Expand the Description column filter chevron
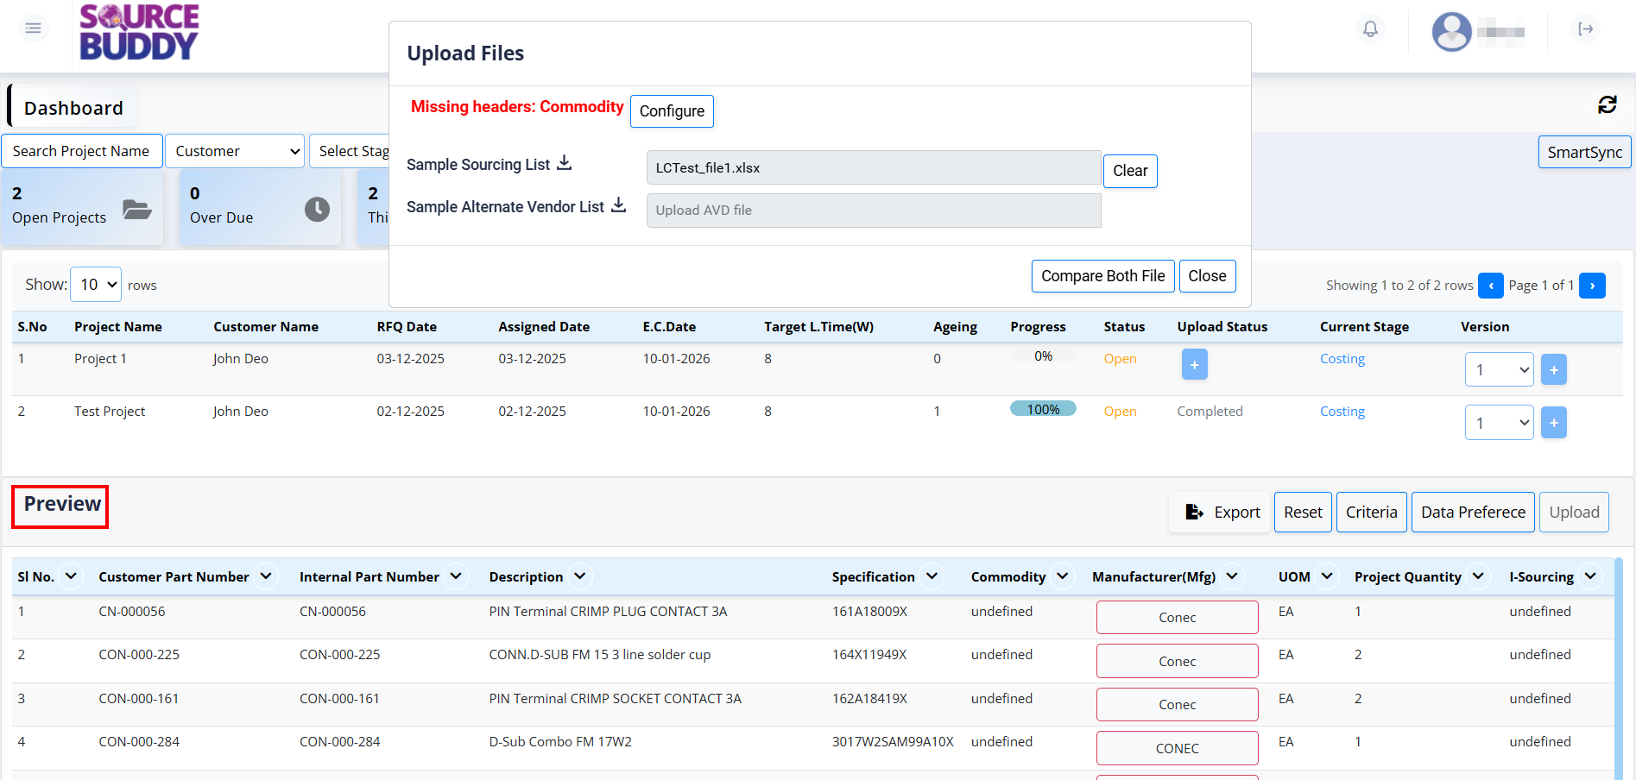 pyautogui.click(x=580, y=576)
